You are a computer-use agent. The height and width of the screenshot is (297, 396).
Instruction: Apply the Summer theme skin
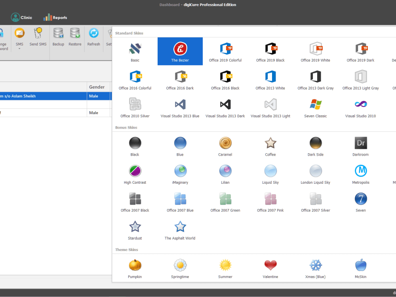click(x=225, y=268)
